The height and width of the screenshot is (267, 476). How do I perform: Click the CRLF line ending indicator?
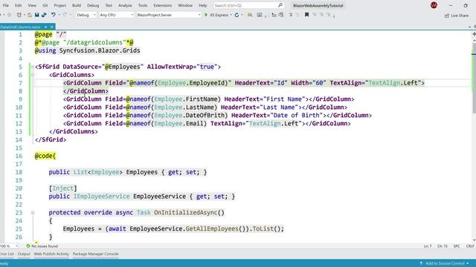click(x=470, y=246)
